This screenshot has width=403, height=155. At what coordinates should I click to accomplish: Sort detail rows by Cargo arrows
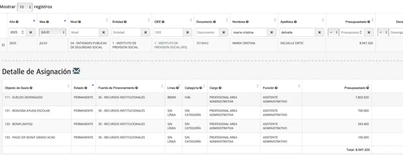click(258, 86)
